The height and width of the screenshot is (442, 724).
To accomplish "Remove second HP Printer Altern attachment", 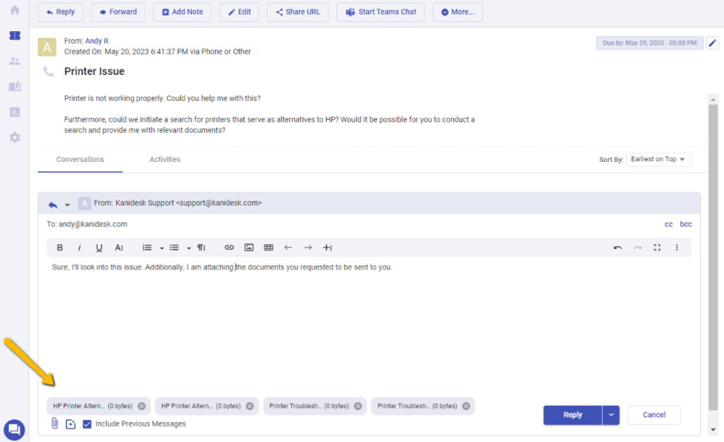I will [250, 406].
